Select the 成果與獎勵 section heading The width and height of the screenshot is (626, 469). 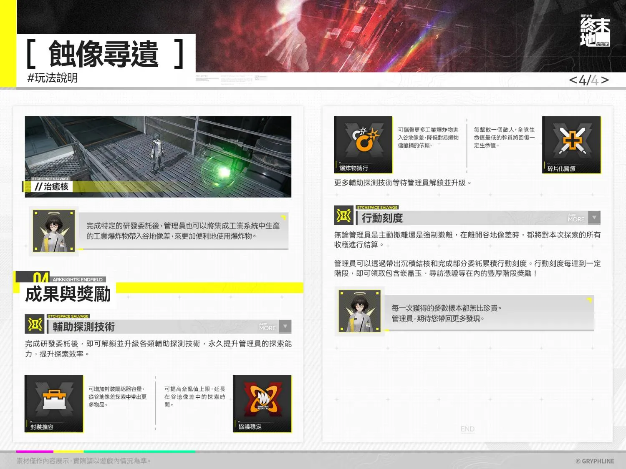coord(68,294)
